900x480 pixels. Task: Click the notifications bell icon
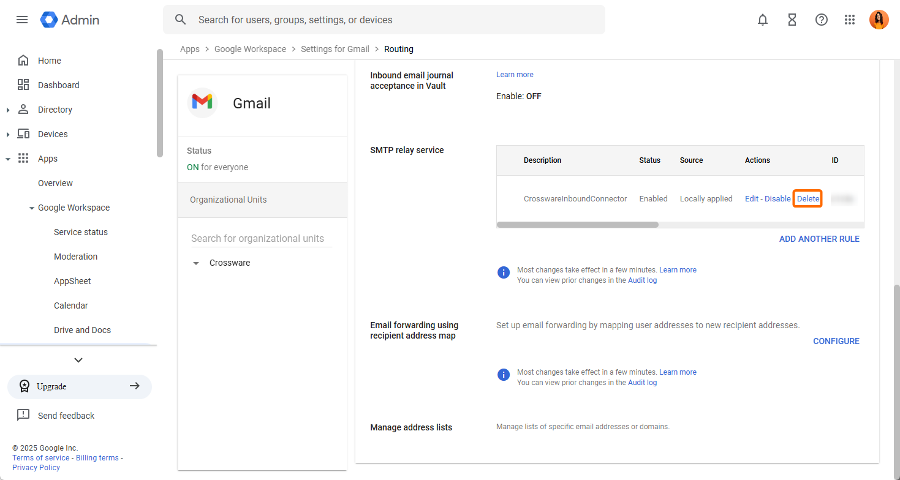[763, 20]
